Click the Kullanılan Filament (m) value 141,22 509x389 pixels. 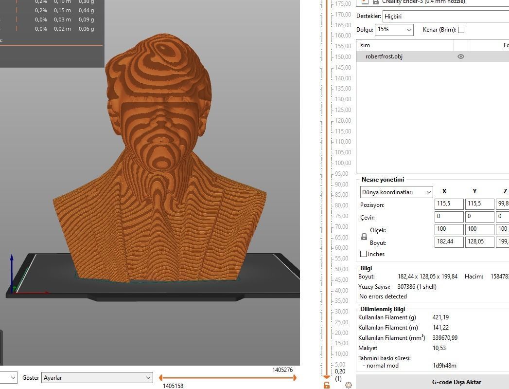pyautogui.click(x=440, y=328)
